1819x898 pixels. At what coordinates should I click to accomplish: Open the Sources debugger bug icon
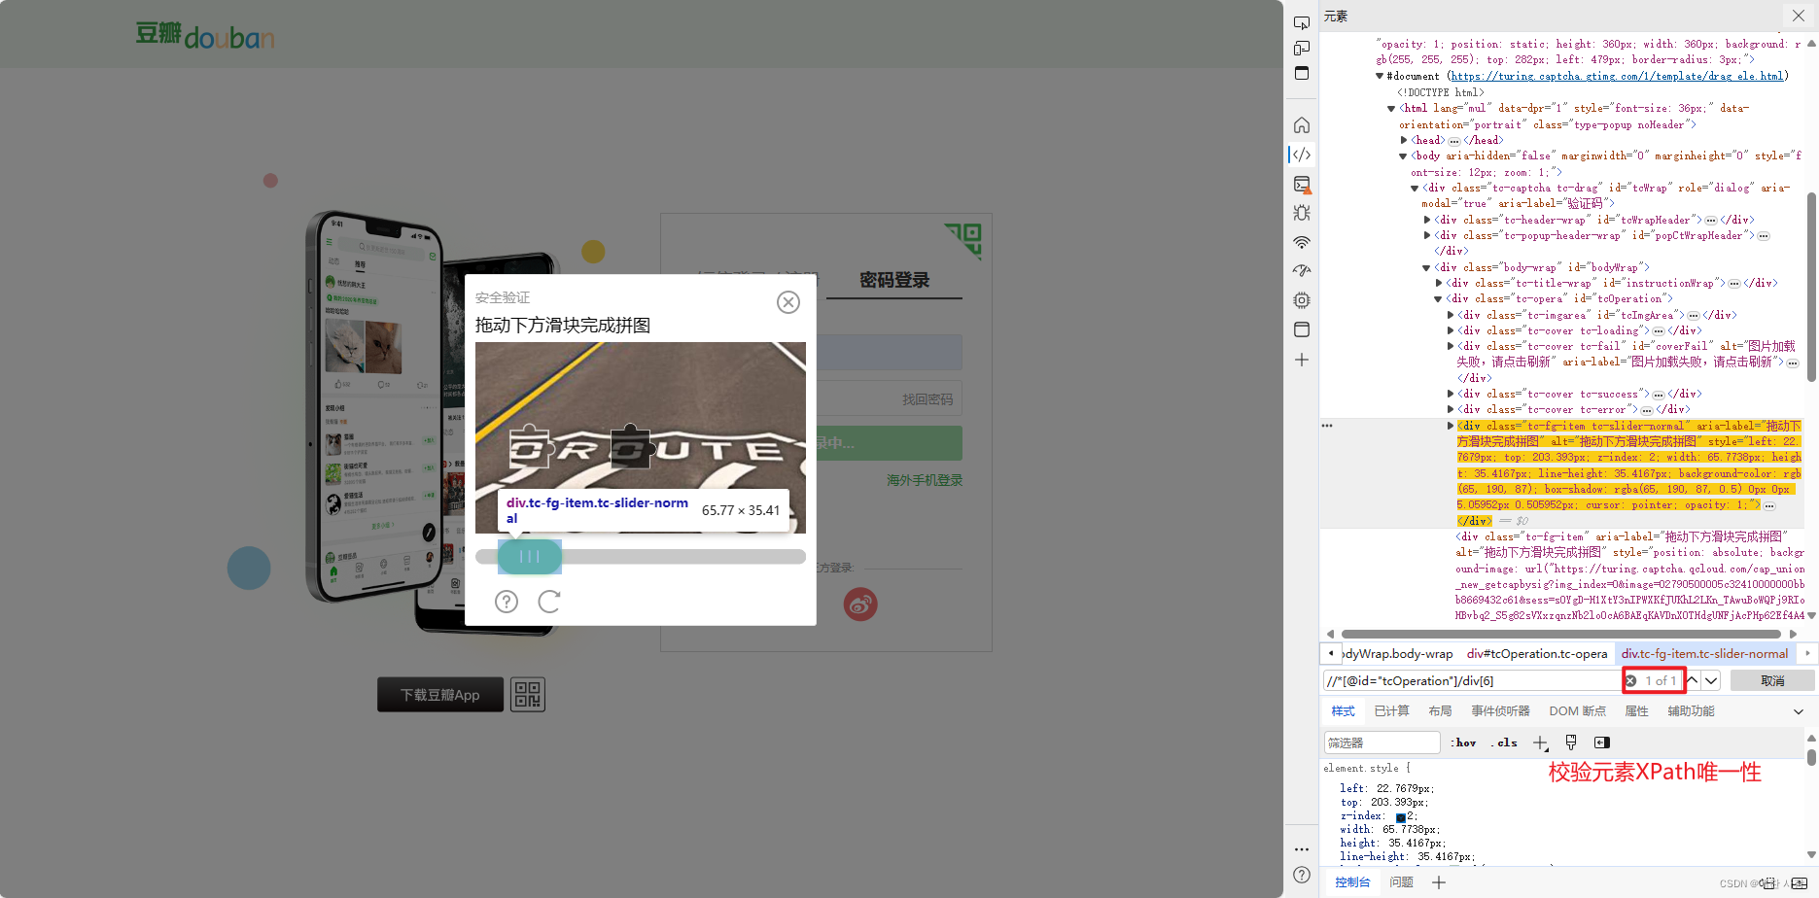1302,213
